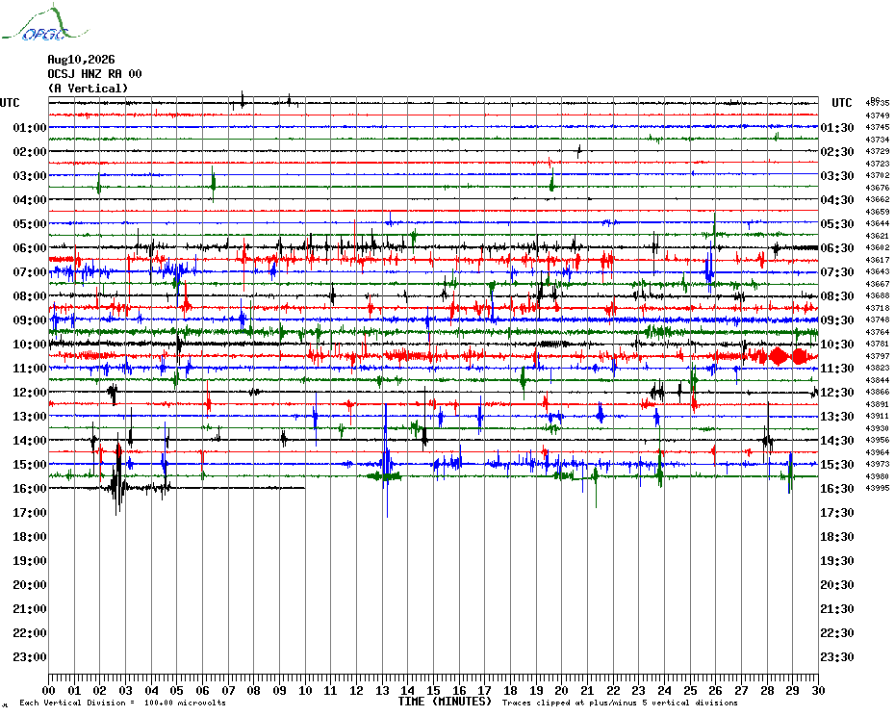
Task: Select the 17:00 hour label on left axis
Action: pos(30,512)
